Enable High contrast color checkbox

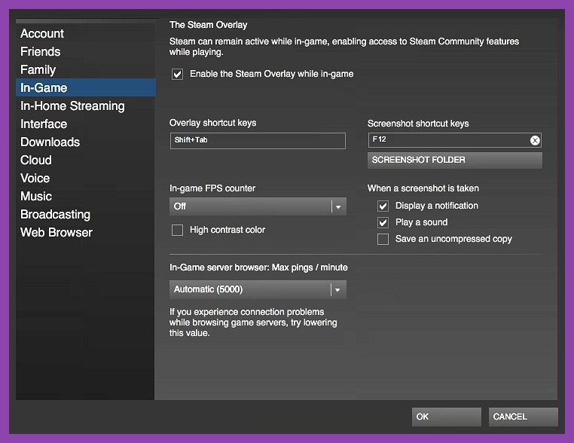click(x=178, y=230)
